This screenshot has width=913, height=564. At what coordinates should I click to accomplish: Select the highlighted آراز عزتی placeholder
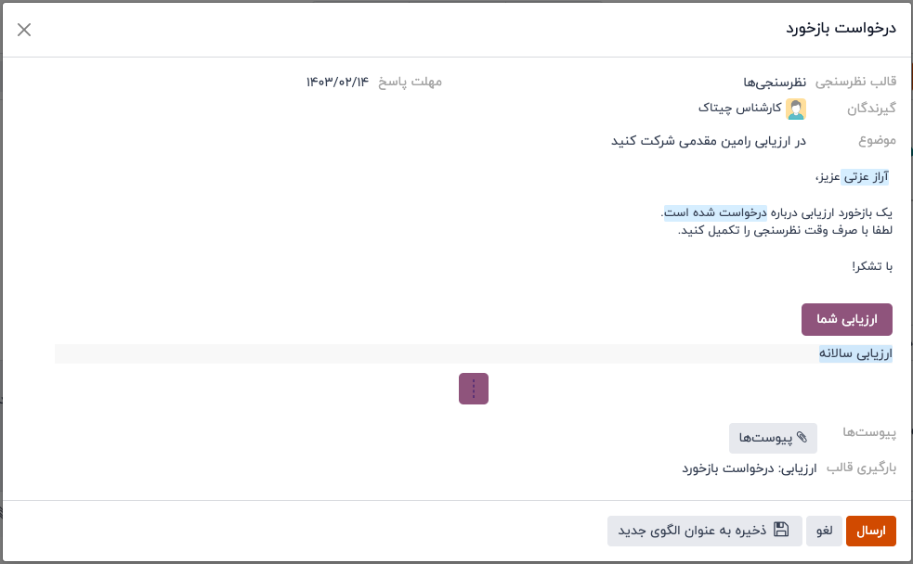(867, 176)
